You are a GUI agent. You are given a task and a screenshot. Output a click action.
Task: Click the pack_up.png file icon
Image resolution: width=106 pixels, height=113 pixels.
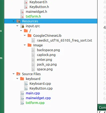pyautogui.click(x=33, y=64)
